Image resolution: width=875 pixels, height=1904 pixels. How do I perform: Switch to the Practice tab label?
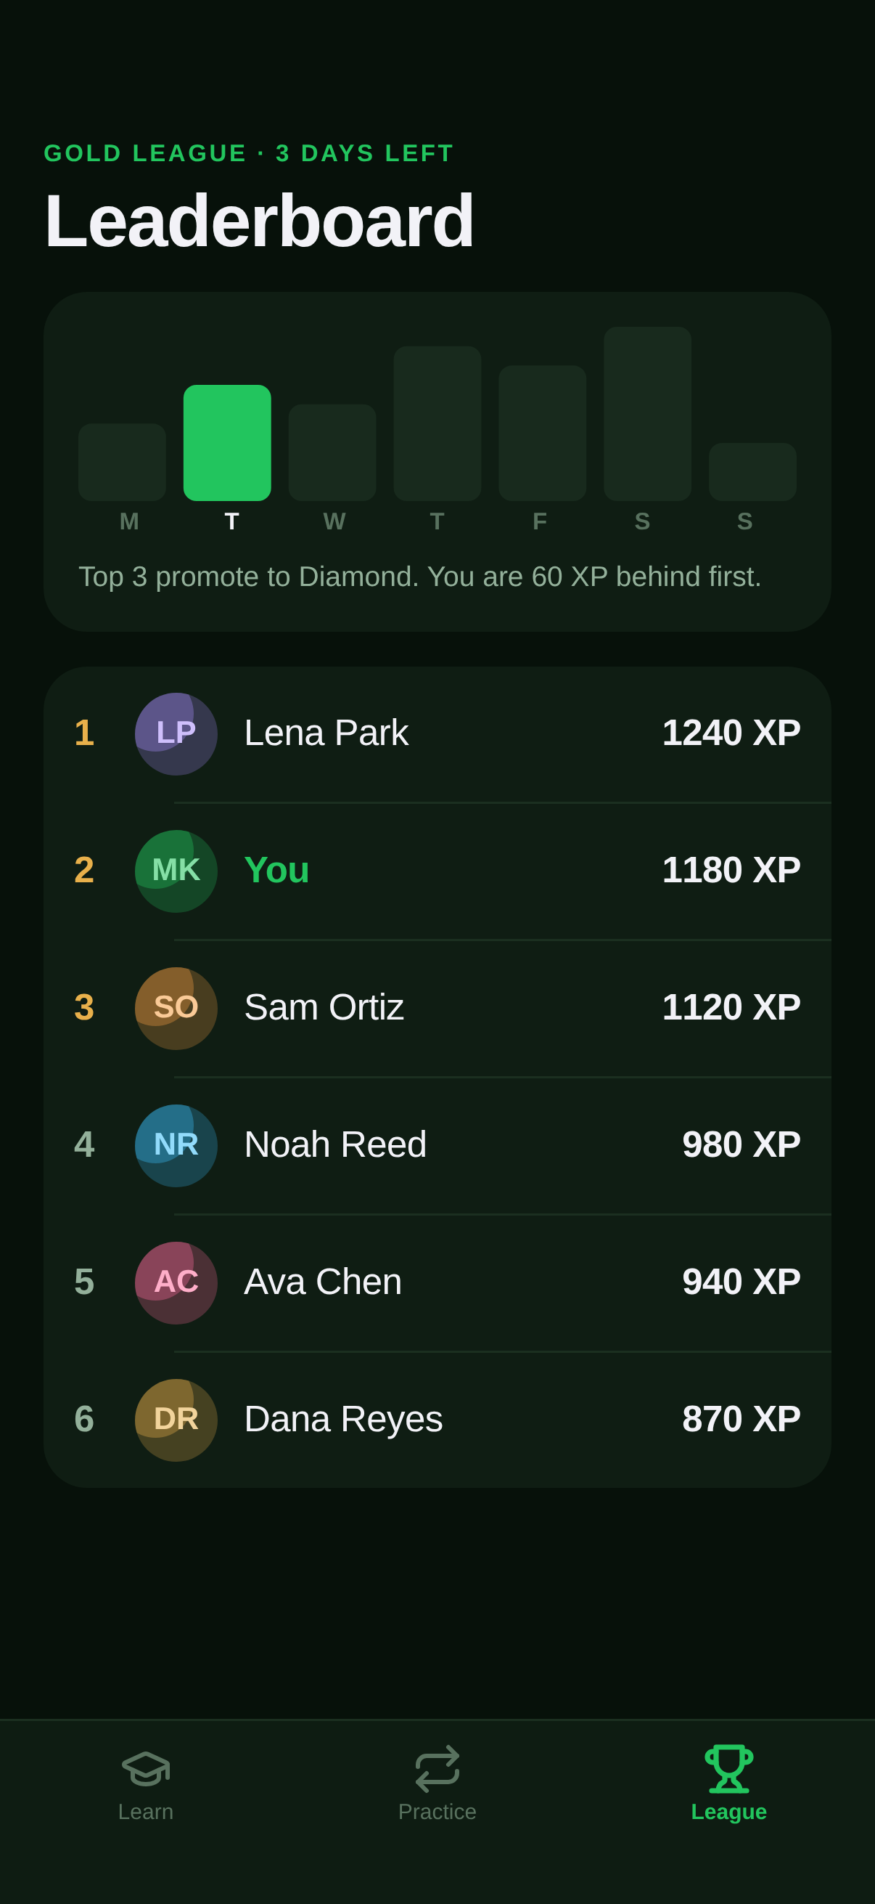pos(437,1812)
